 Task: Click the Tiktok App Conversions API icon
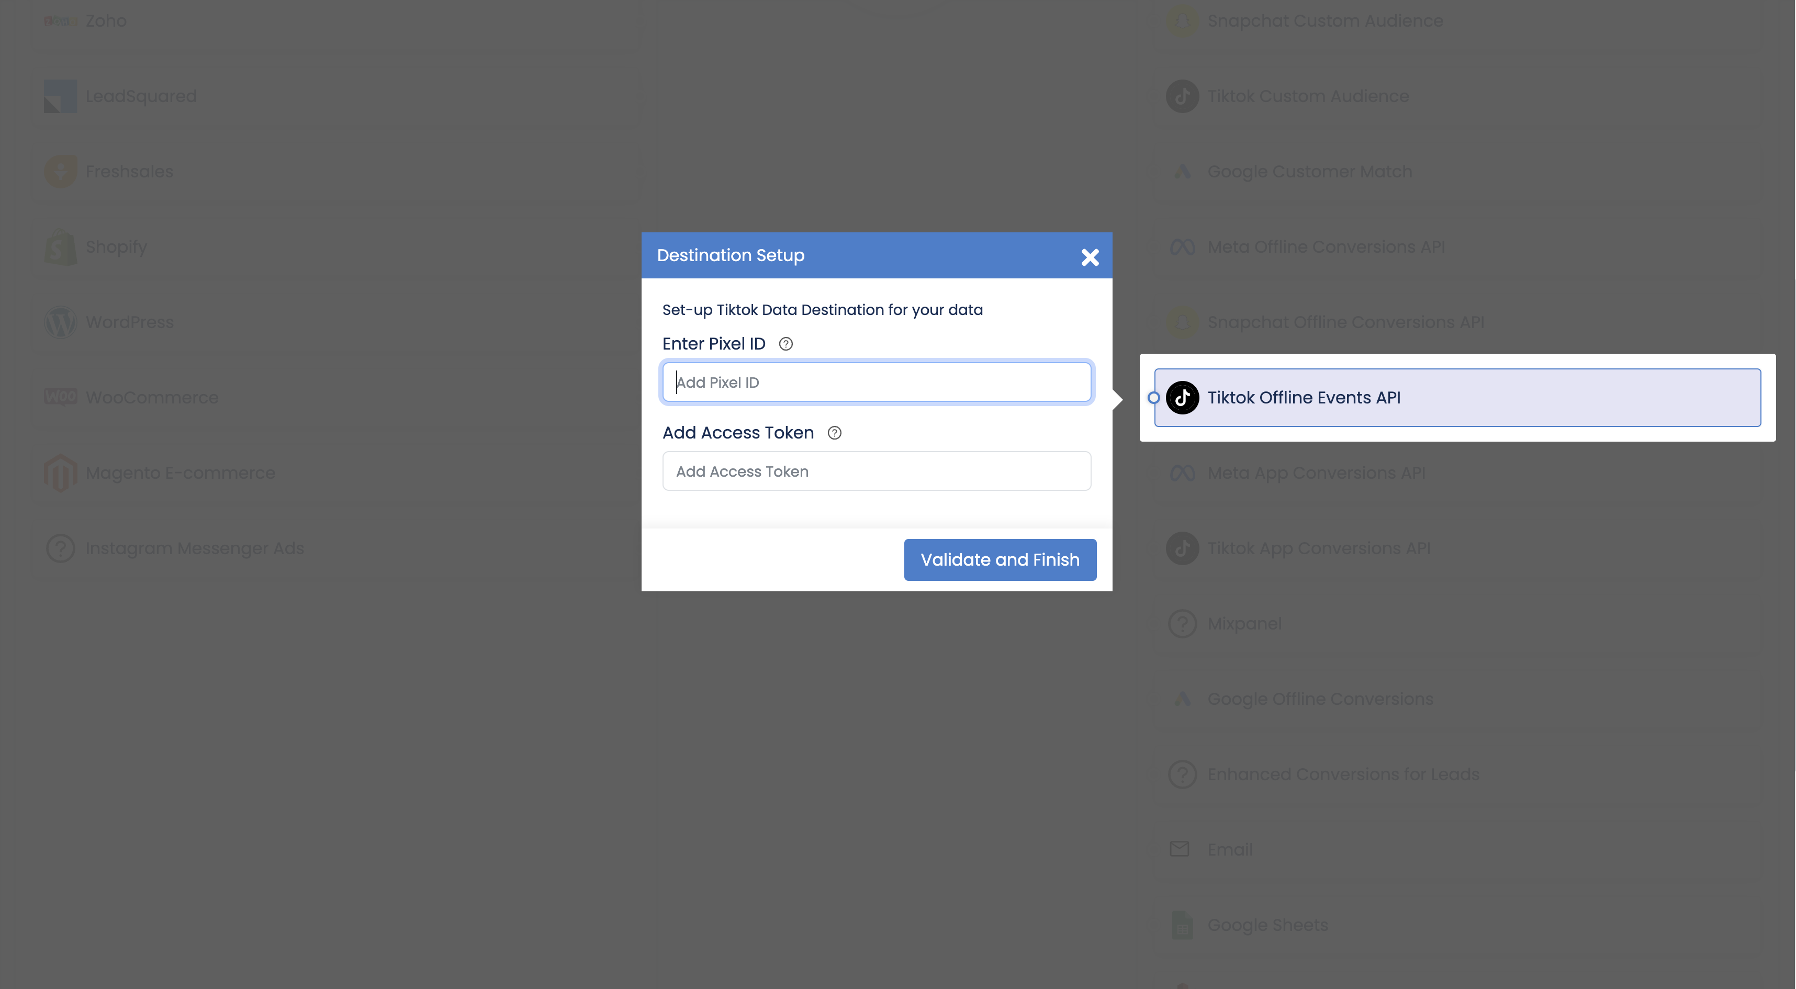tap(1183, 548)
